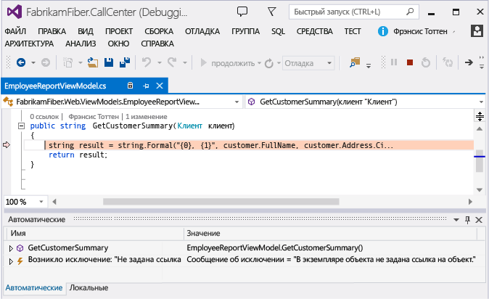Expand the Возникло исключение row
Screen dimensions: 489x299
coord(11,261)
